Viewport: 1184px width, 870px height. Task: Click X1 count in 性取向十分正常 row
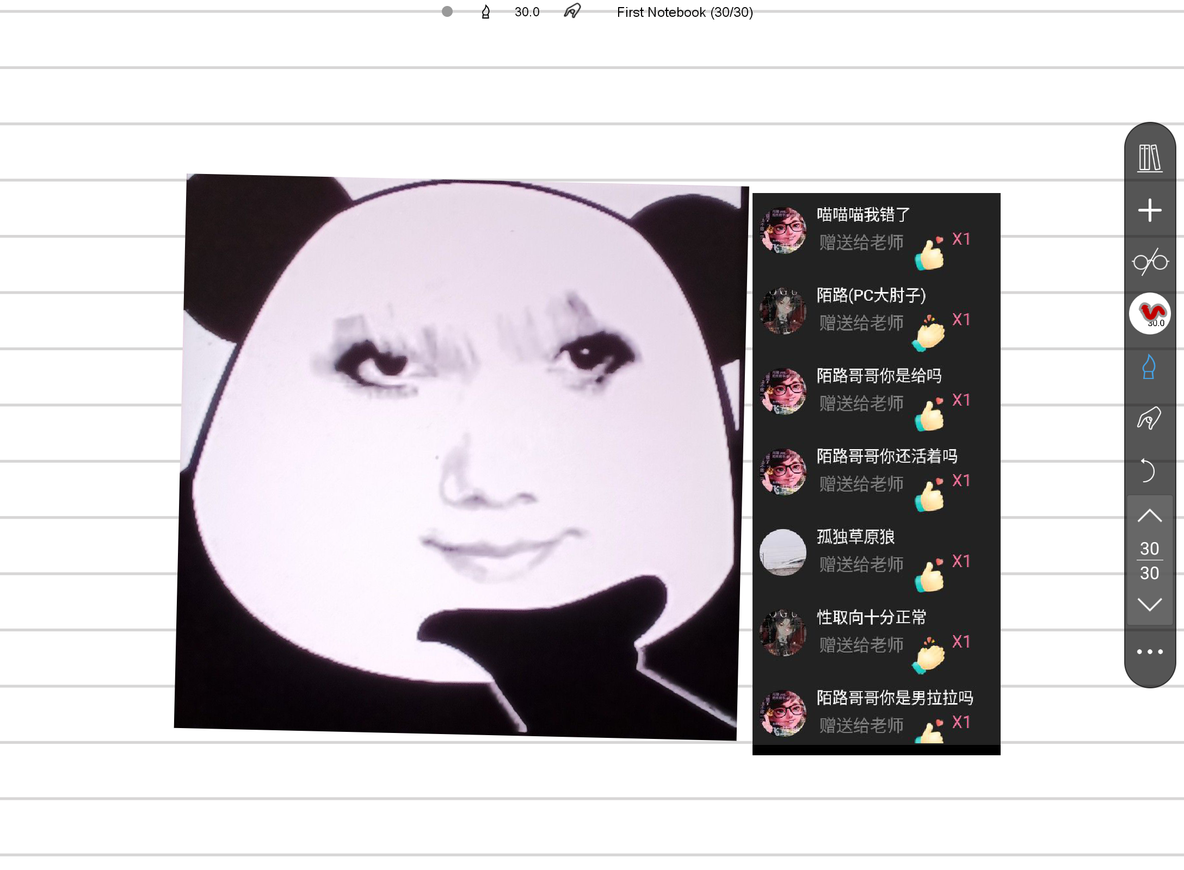(961, 642)
